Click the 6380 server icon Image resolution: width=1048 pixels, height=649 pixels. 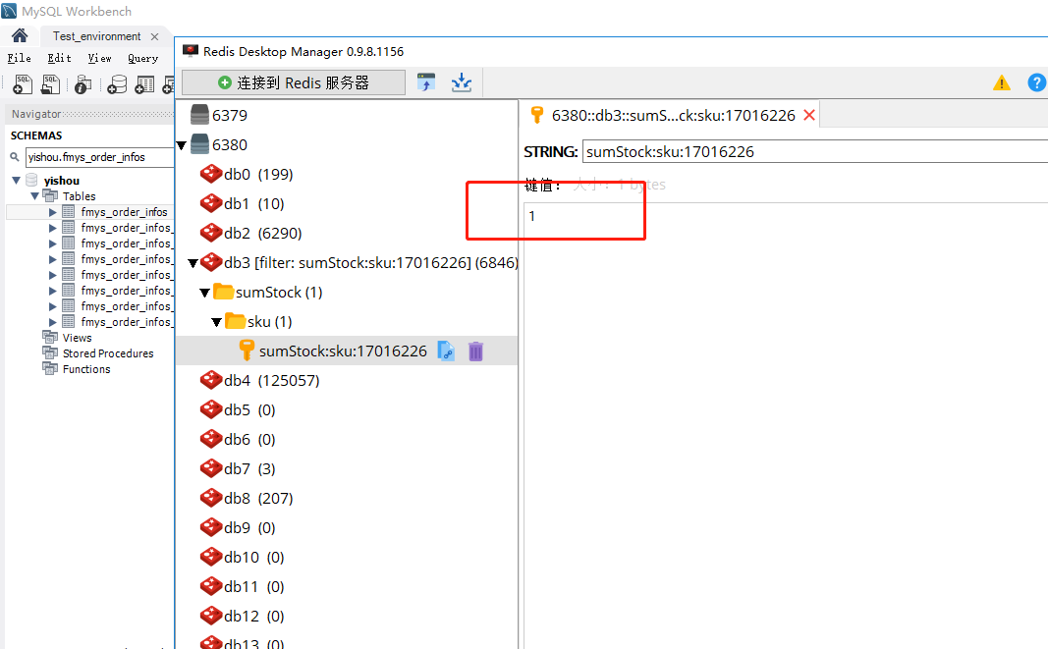199,144
